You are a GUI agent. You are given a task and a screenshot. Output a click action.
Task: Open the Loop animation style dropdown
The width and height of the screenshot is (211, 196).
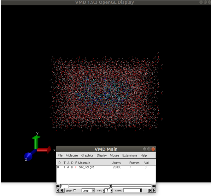pos(88,190)
